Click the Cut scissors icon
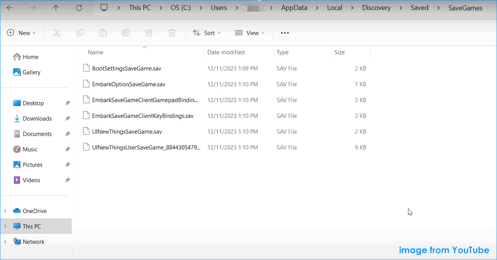Image resolution: width=497 pixels, height=260 pixels. [x=57, y=33]
